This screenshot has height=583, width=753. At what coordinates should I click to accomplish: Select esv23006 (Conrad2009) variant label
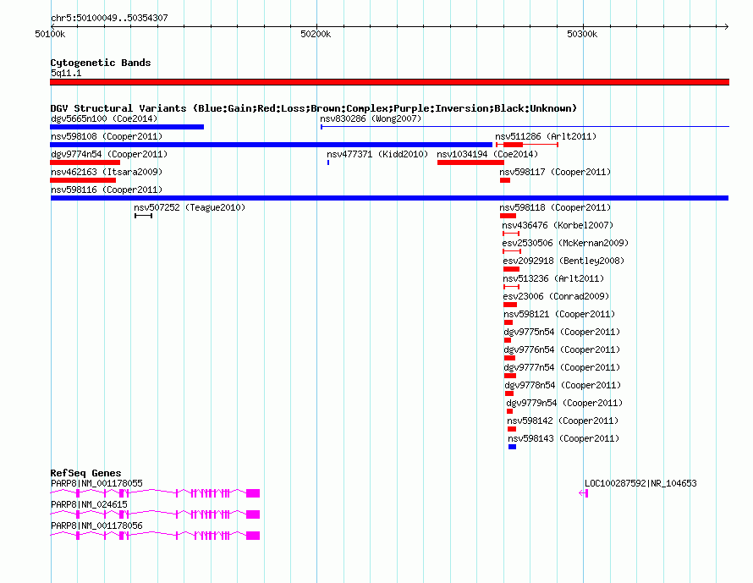[556, 296]
